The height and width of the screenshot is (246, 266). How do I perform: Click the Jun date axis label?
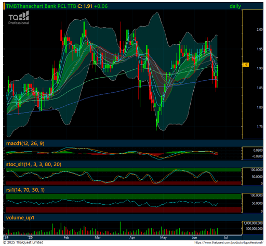[x=194, y=238]
